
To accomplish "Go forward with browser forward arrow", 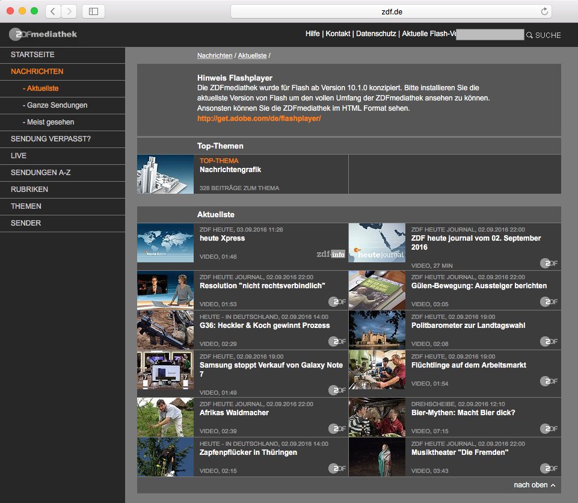I will pos(69,11).
